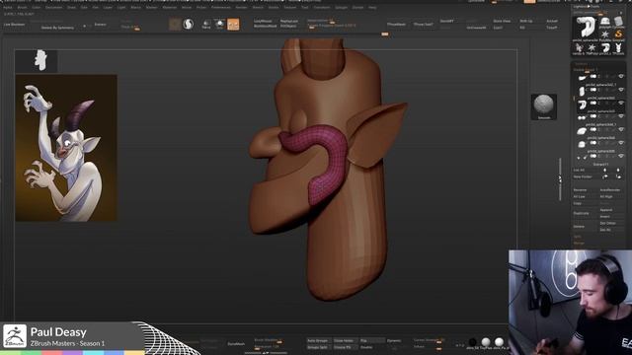Select the Smooth brush thumbnail
The width and height of the screenshot is (632, 355).
pyautogui.click(x=544, y=106)
